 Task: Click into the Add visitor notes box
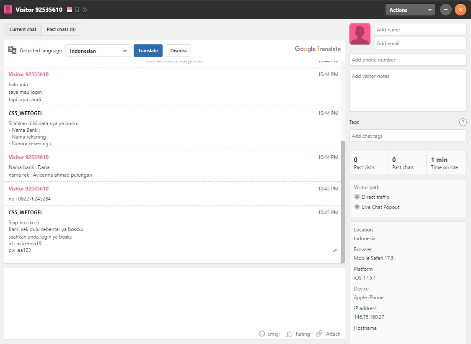point(408,90)
